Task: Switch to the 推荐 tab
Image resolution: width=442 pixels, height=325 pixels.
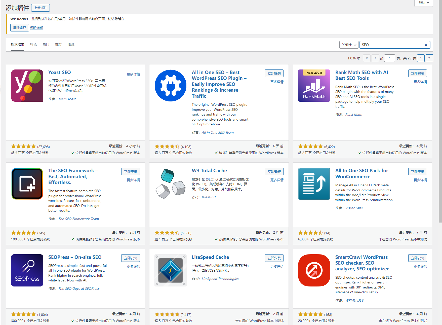Action: click(58, 44)
